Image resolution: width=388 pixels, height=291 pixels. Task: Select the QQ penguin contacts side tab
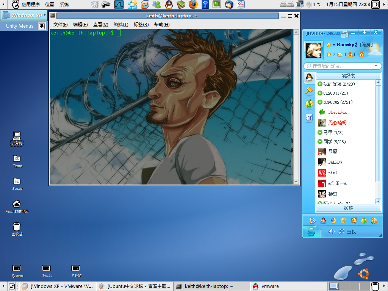(309, 78)
